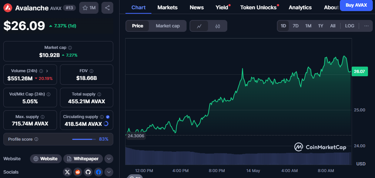Open the Website link button
The image size is (375, 178).
pos(46,159)
